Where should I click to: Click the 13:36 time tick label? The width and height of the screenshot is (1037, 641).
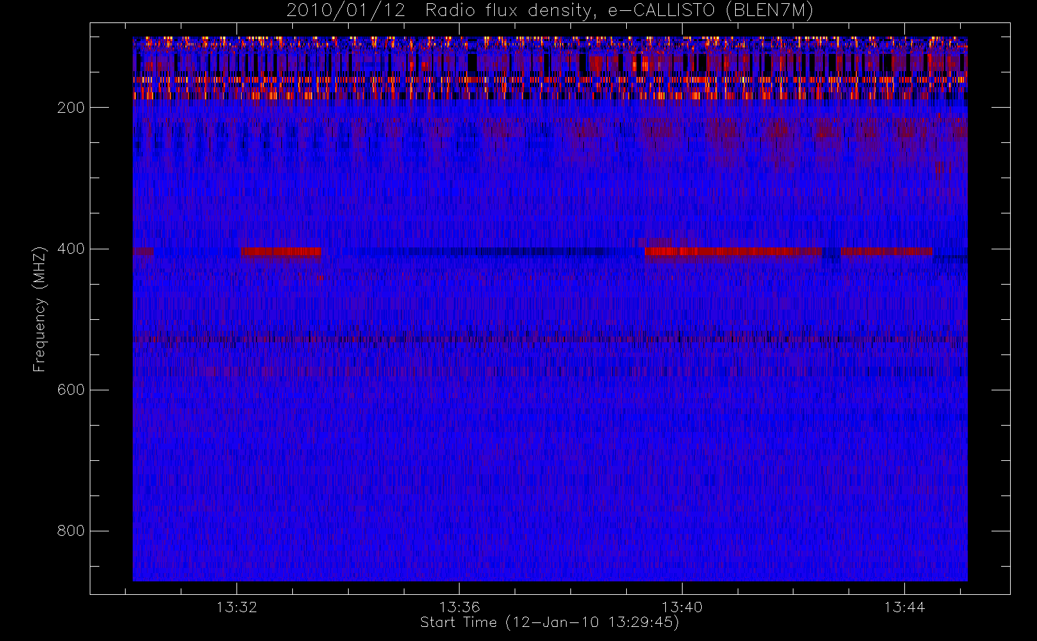click(459, 607)
